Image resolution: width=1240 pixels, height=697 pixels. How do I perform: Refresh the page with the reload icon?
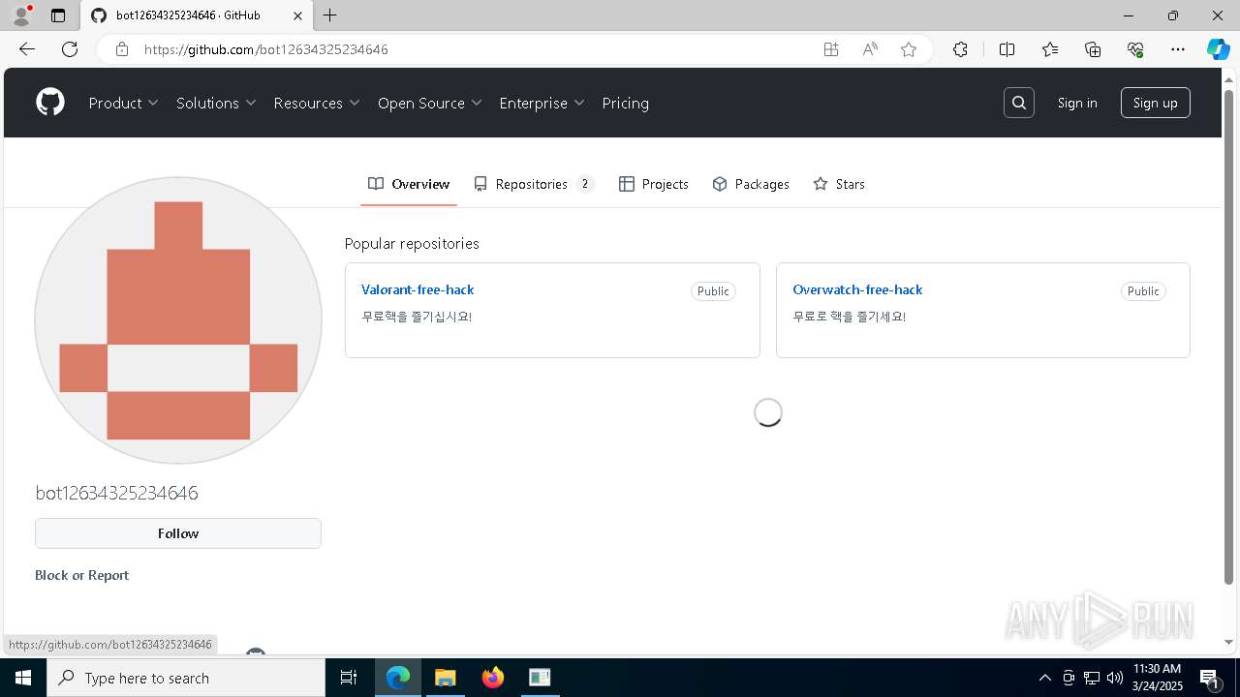(x=70, y=49)
